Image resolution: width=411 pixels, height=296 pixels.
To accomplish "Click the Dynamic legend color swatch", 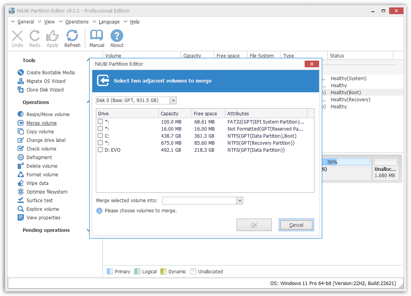I will (x=163, y=271).
